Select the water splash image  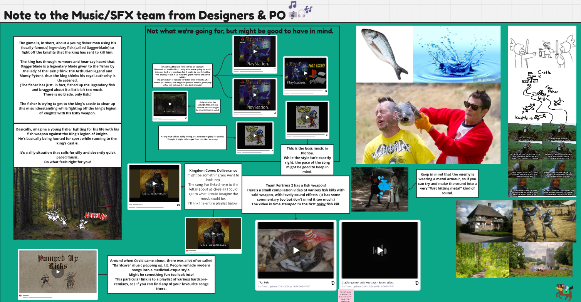click(x=456, y=54)
